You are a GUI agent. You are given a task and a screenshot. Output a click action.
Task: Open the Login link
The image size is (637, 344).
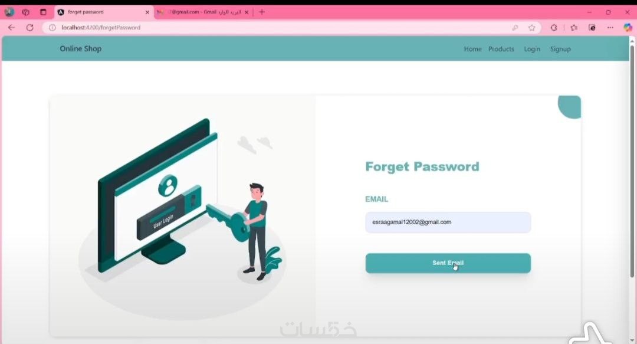point(532,49)
